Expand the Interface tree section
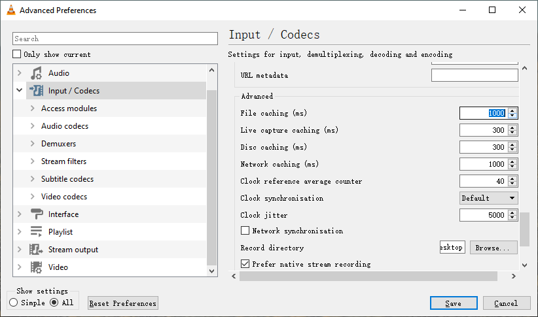This screenshot has width=538, height=317. coord(20,214)
